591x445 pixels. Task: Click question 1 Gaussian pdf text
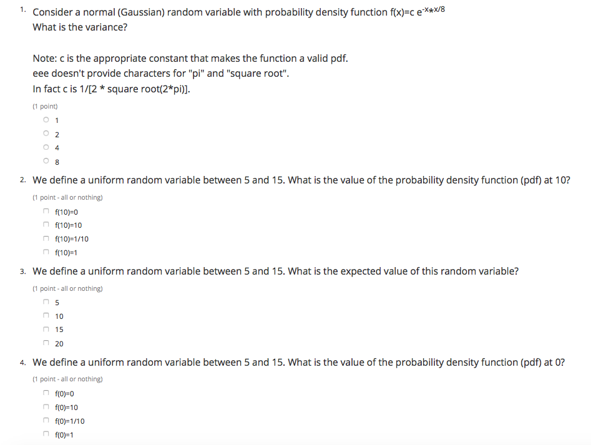[238, 12]
